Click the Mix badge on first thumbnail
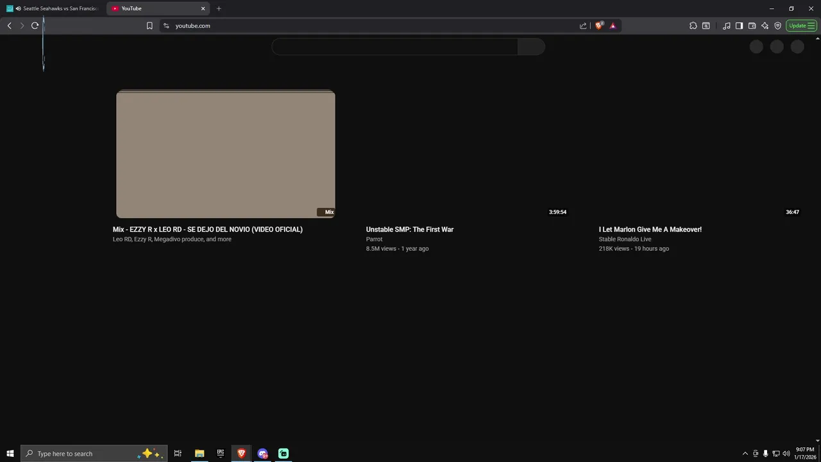This screenshot has height=462, width=821. tap(326, 212)
